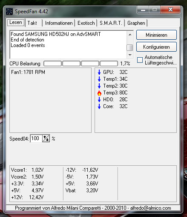Click the GPU: 32C reading
This screenshot has height=217, width=187.
(x=115, y=72)
